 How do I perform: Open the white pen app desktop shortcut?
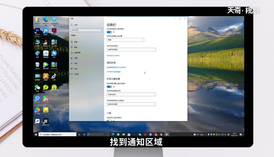[x=38, y=122]
